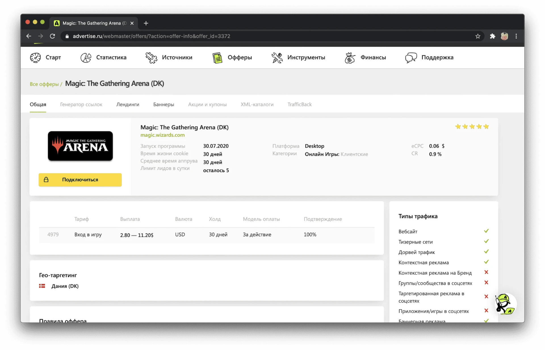Click the Desktop platform value
Viewport: 545px width, 350px height.
point(315,146)
